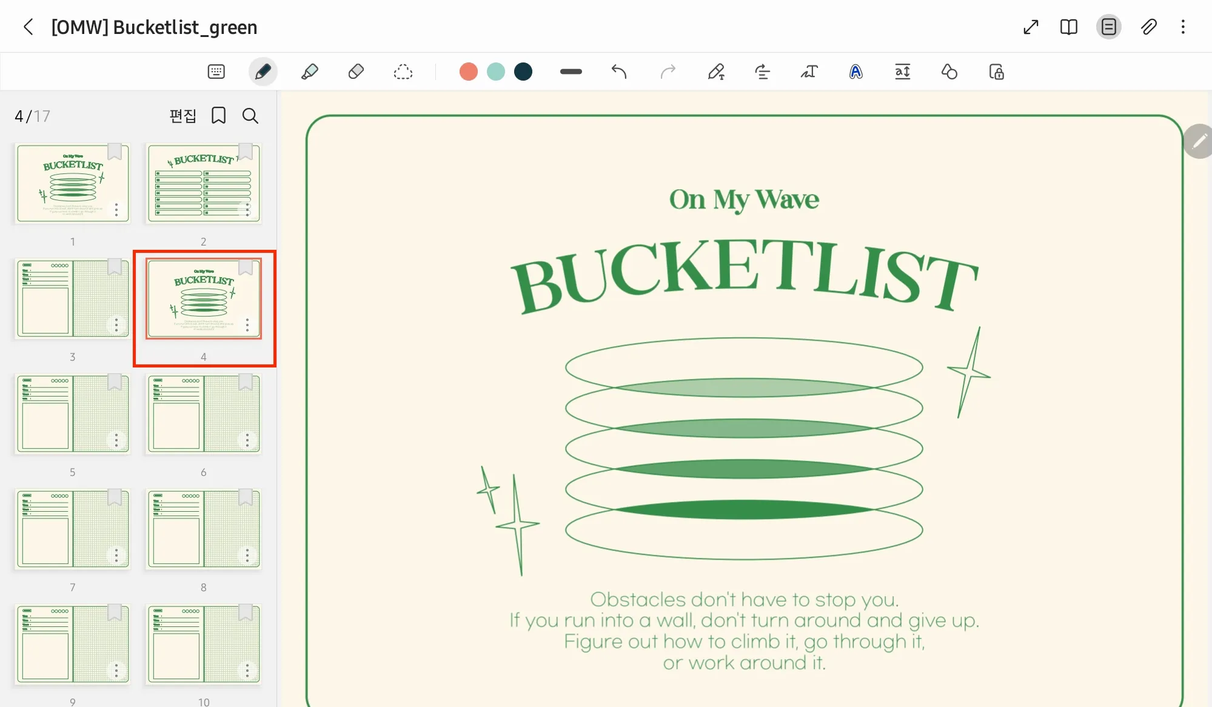Click the undo arrow
The width and height of the screenshot is (1212, 707).
pos(618,72)
